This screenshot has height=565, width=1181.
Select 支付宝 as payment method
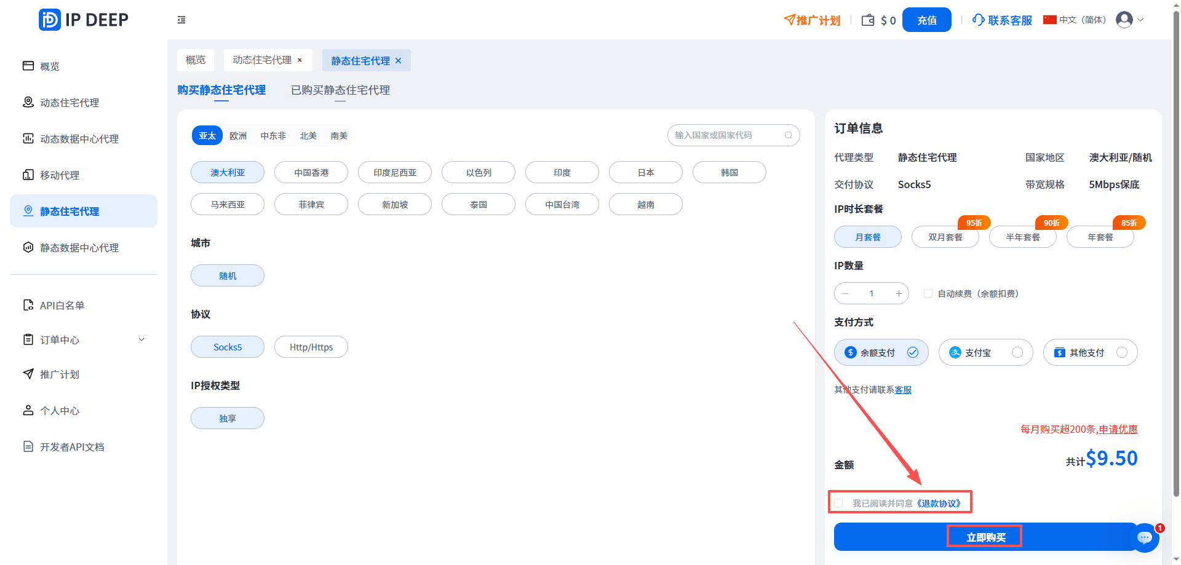[x=985, y=352]
